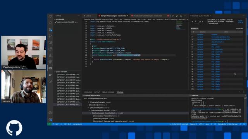Screen dimensions: 248x139
Task: Click the split editor icon
Action: (x=181, y=16)
